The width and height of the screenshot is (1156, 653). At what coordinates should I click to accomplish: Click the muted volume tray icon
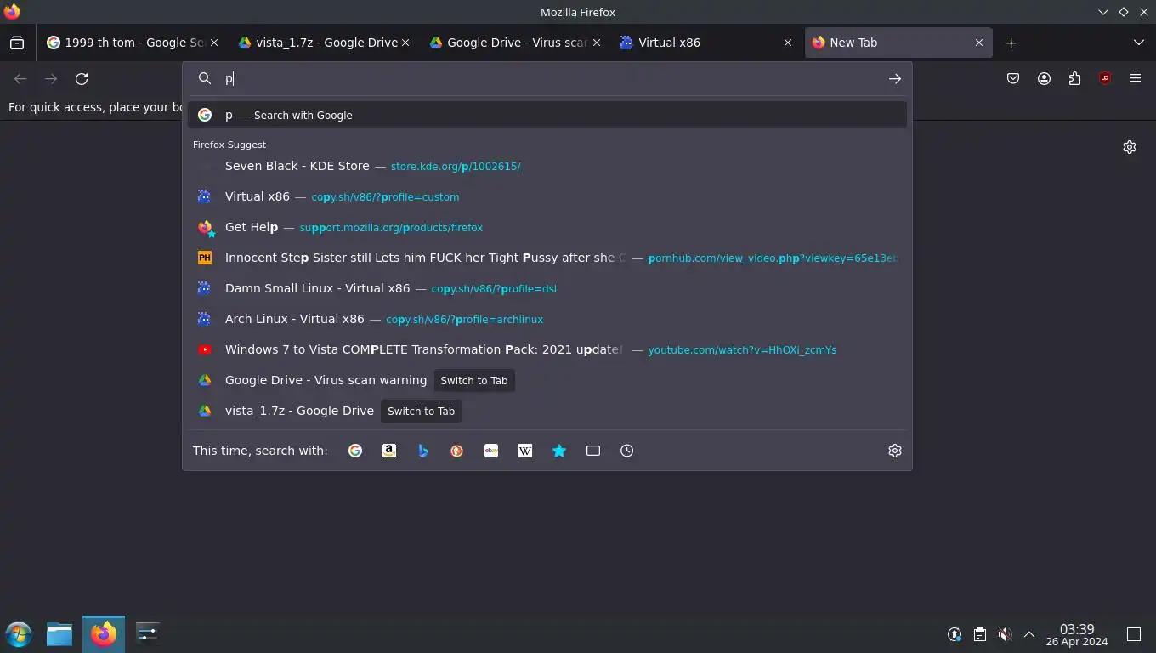1004,634
